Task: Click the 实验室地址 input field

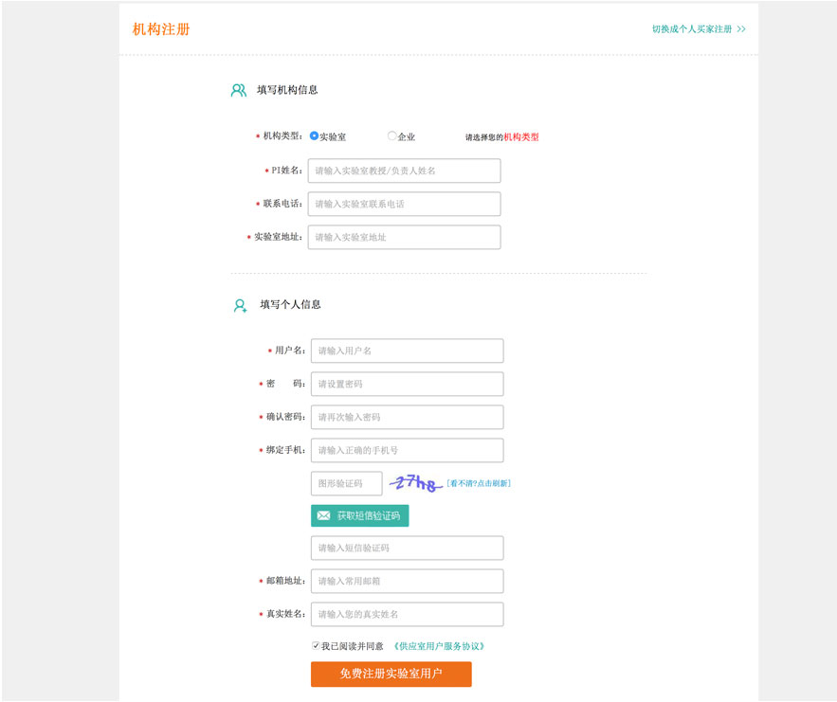Action: 404,237
